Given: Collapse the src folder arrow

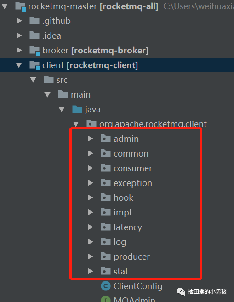Looking at the screenshot, I should (x=33, y=80).
